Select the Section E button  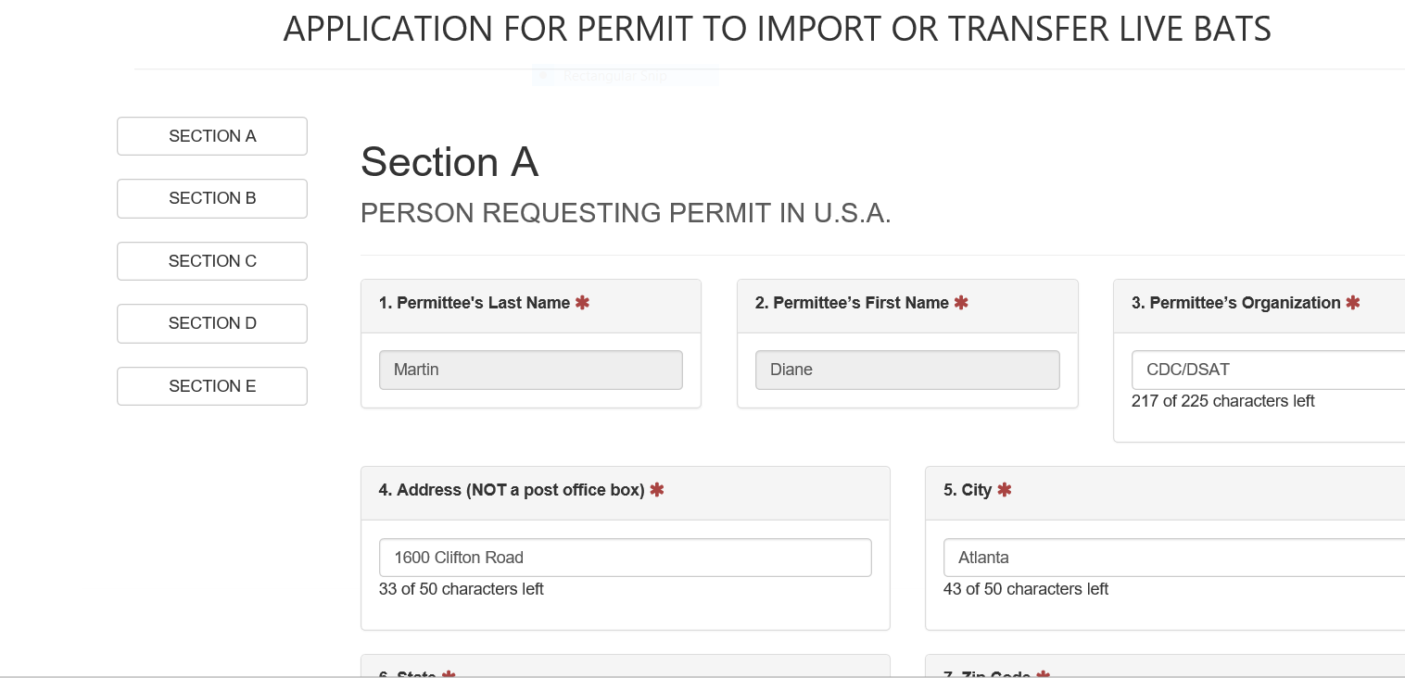pos(212,386)
